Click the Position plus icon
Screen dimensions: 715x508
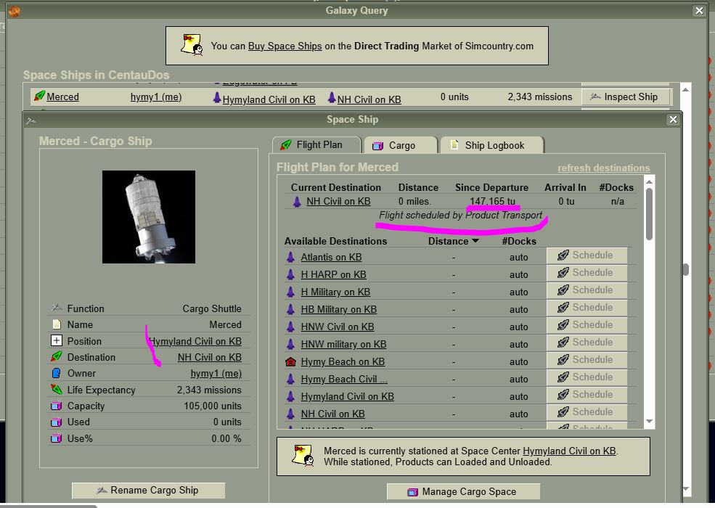point(56,340)
